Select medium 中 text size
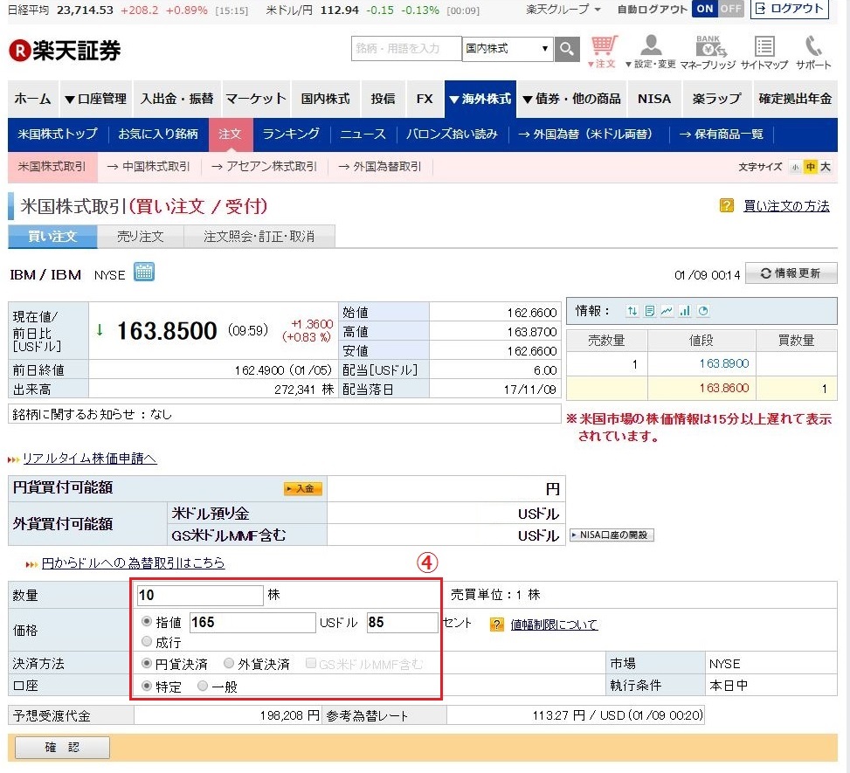 [810, 167]
